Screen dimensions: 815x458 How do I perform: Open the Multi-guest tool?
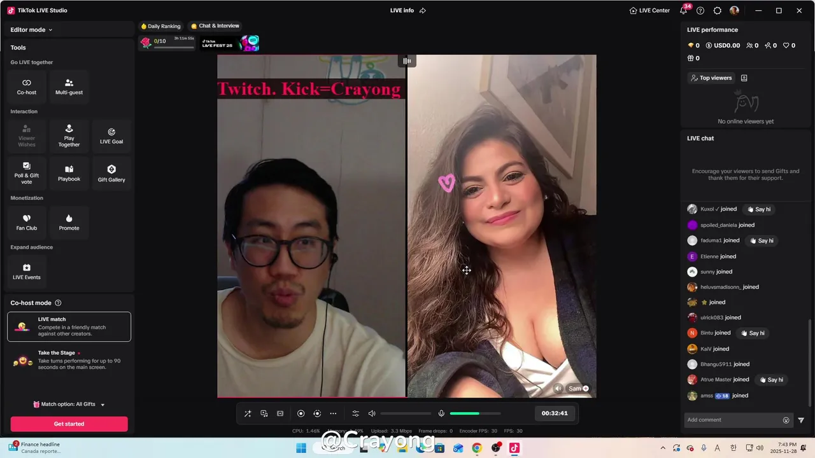[x=69, y=87]
